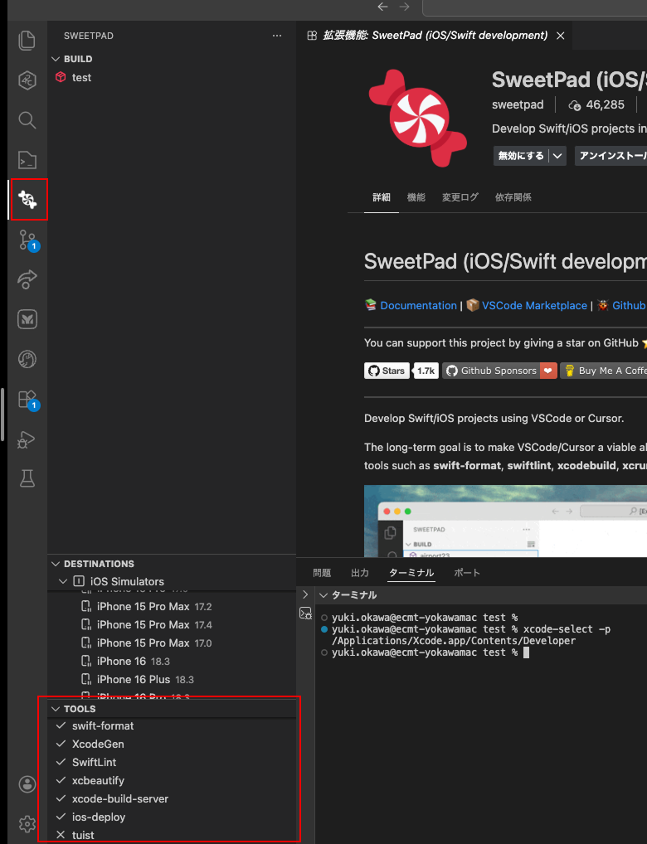Open the dropdown arrow beside 無効にする

pyautogui.click(x=557, y=156)
